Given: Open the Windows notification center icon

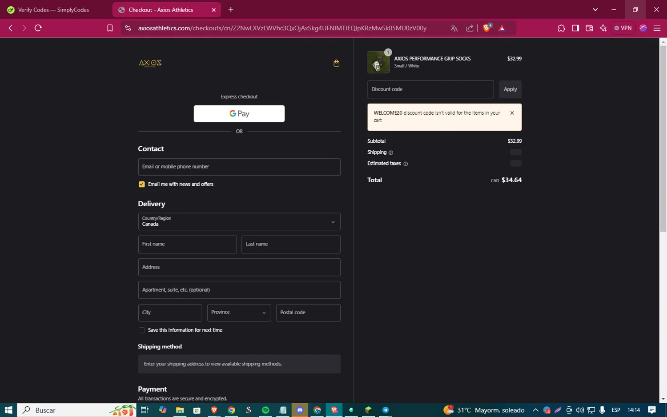Looking at the screenshot, I should coord(652,410).
